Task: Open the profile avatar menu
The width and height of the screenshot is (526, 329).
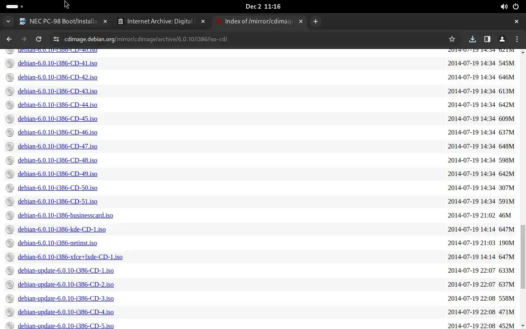Action: (x=502, y=39)
